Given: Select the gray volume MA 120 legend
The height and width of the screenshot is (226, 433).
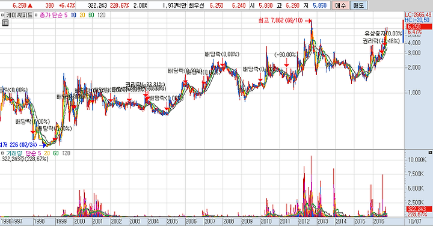Looking at the screenshot, I should pyautogui.click(x=66, y=153).
